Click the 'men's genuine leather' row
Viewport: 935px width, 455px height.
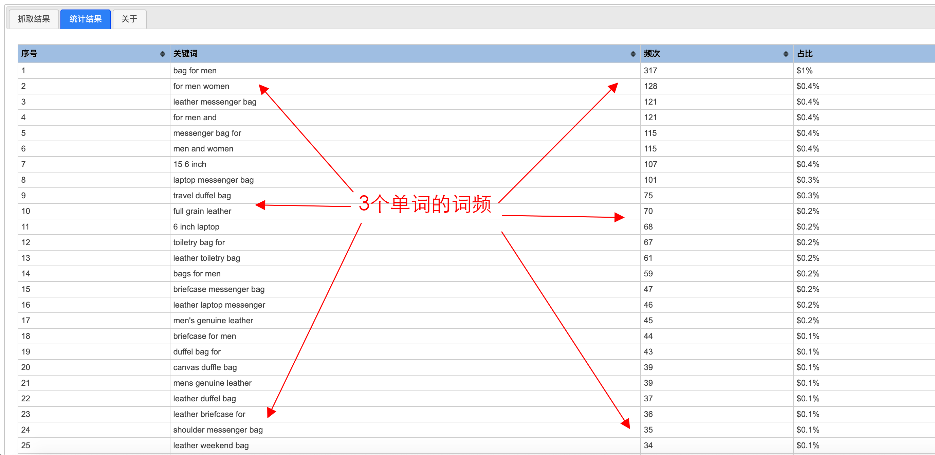[x=213, y=320]
